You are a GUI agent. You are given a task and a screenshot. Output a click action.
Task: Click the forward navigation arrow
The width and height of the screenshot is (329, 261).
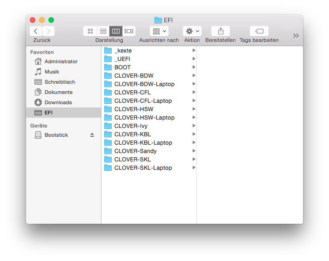point(48,31)
